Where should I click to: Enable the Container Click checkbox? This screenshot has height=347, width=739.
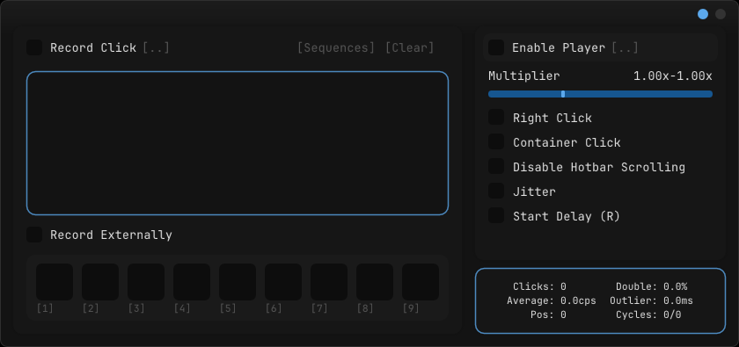(496, 141)
